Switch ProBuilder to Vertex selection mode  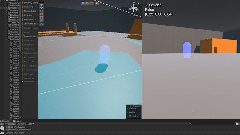(x=87, y=3)
